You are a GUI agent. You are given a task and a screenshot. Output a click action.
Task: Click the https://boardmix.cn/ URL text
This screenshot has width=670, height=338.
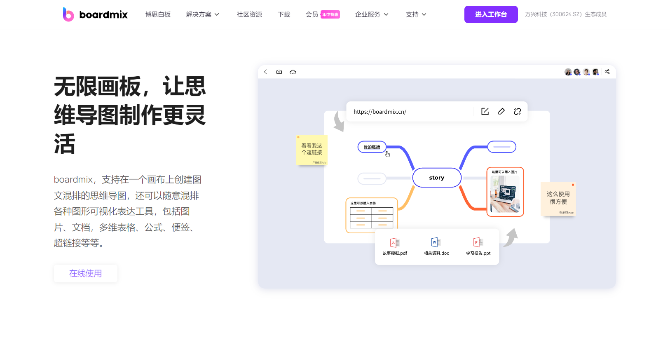coord(380,112)
